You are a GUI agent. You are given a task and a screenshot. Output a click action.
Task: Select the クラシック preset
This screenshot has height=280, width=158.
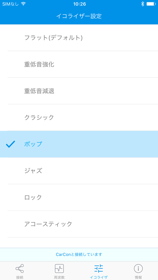(79, 118)
